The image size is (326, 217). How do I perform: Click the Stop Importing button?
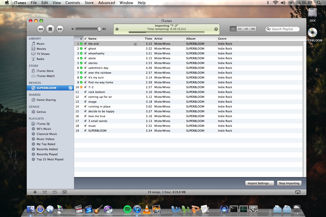pos(289,183)
